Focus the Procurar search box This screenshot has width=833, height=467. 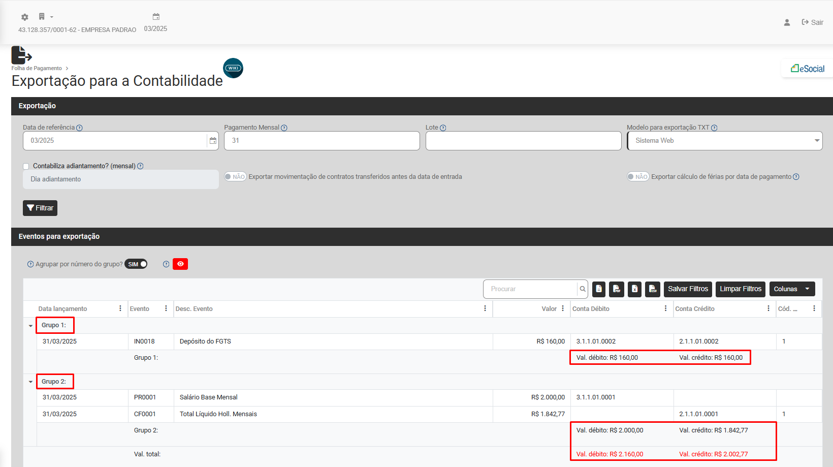530,289
